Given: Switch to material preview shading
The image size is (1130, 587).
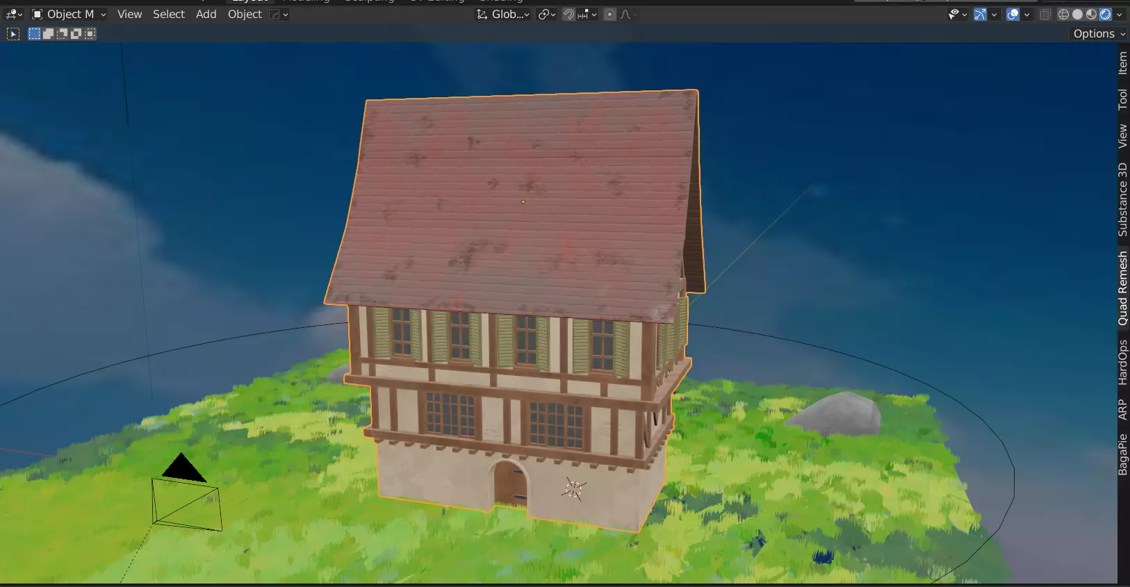Looking at the screenshot, I should click(x=1091, y=14).
